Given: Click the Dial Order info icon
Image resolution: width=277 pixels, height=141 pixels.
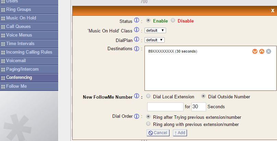Looking at the screenshot, I should pos(136,116).
